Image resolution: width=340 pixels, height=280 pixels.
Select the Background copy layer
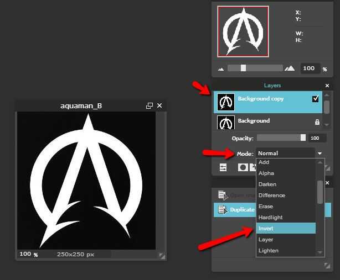(268, 102)
